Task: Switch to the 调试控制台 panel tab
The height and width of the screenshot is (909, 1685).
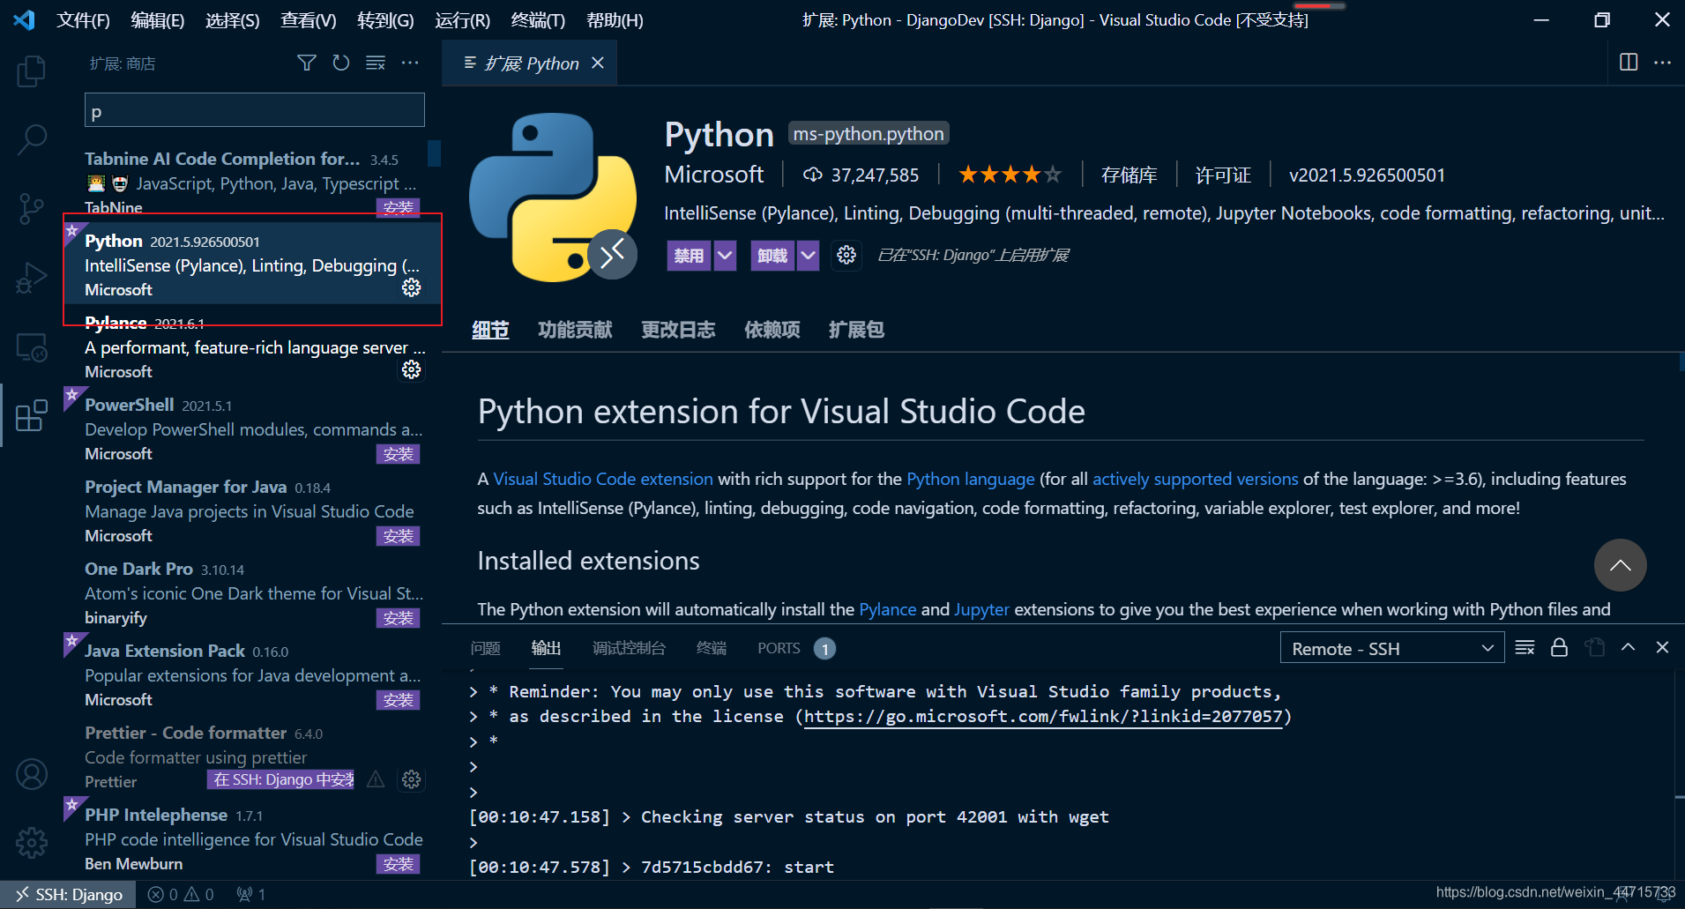Action: [x=629, y=648]
